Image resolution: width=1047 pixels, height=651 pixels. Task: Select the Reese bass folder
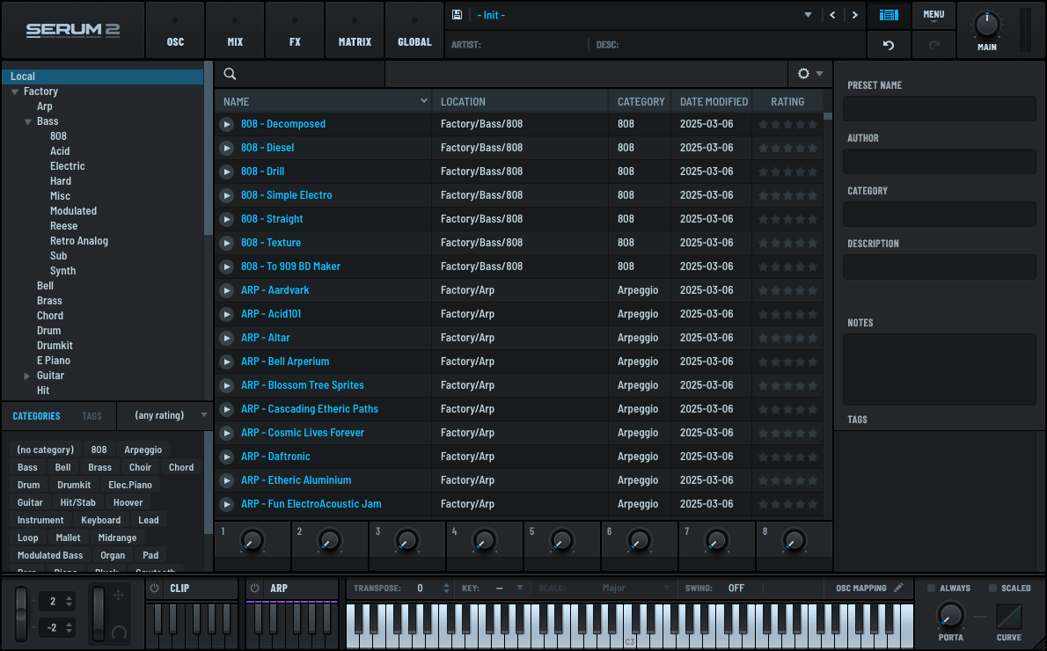tap(63, 226)
